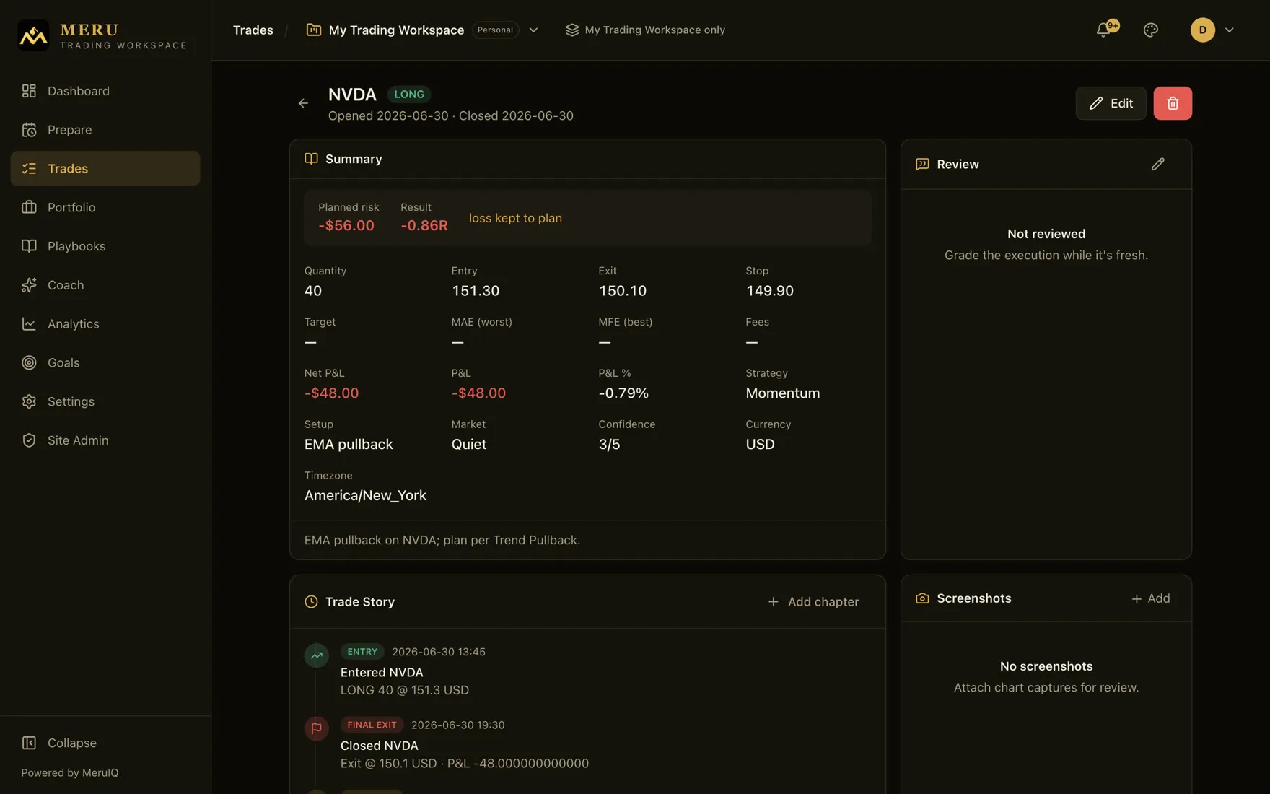1270x794 pixels.
Task: Click the FINAL EXIT flag icon
Action: (x=316, y=728)
